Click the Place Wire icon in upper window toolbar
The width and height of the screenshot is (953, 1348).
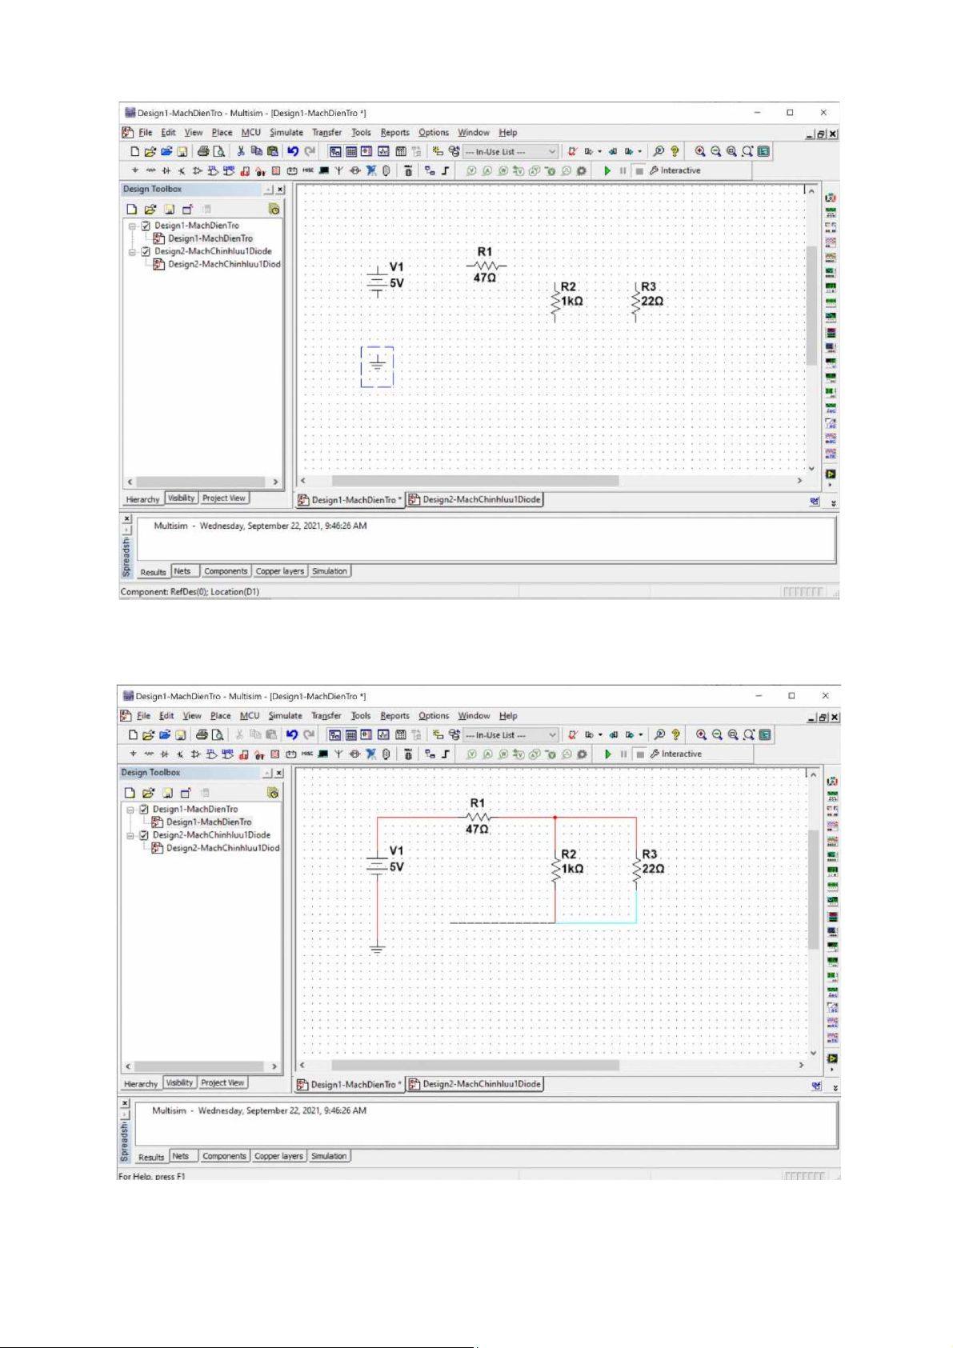tap(445, 170)
